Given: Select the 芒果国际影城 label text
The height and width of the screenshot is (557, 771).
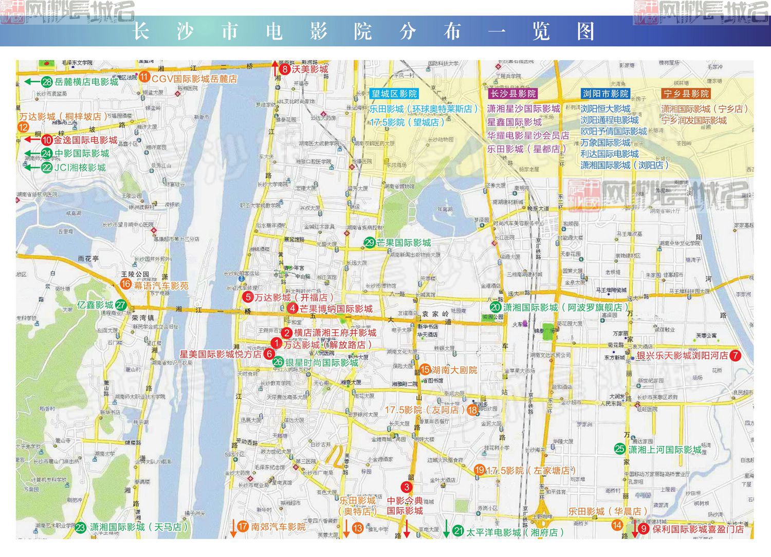Looking at the screenshot, I should (404, 243).
